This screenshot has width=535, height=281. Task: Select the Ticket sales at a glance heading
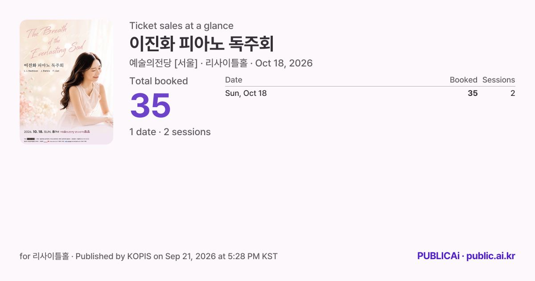[181, 26]
